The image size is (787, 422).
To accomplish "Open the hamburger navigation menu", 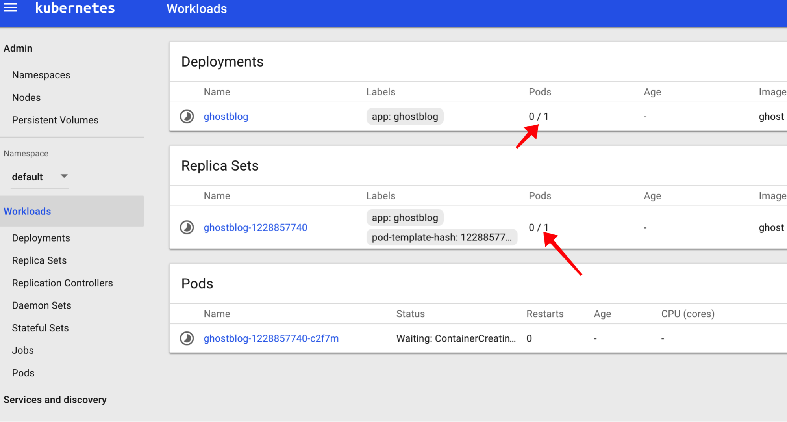I will coord(10,7).
